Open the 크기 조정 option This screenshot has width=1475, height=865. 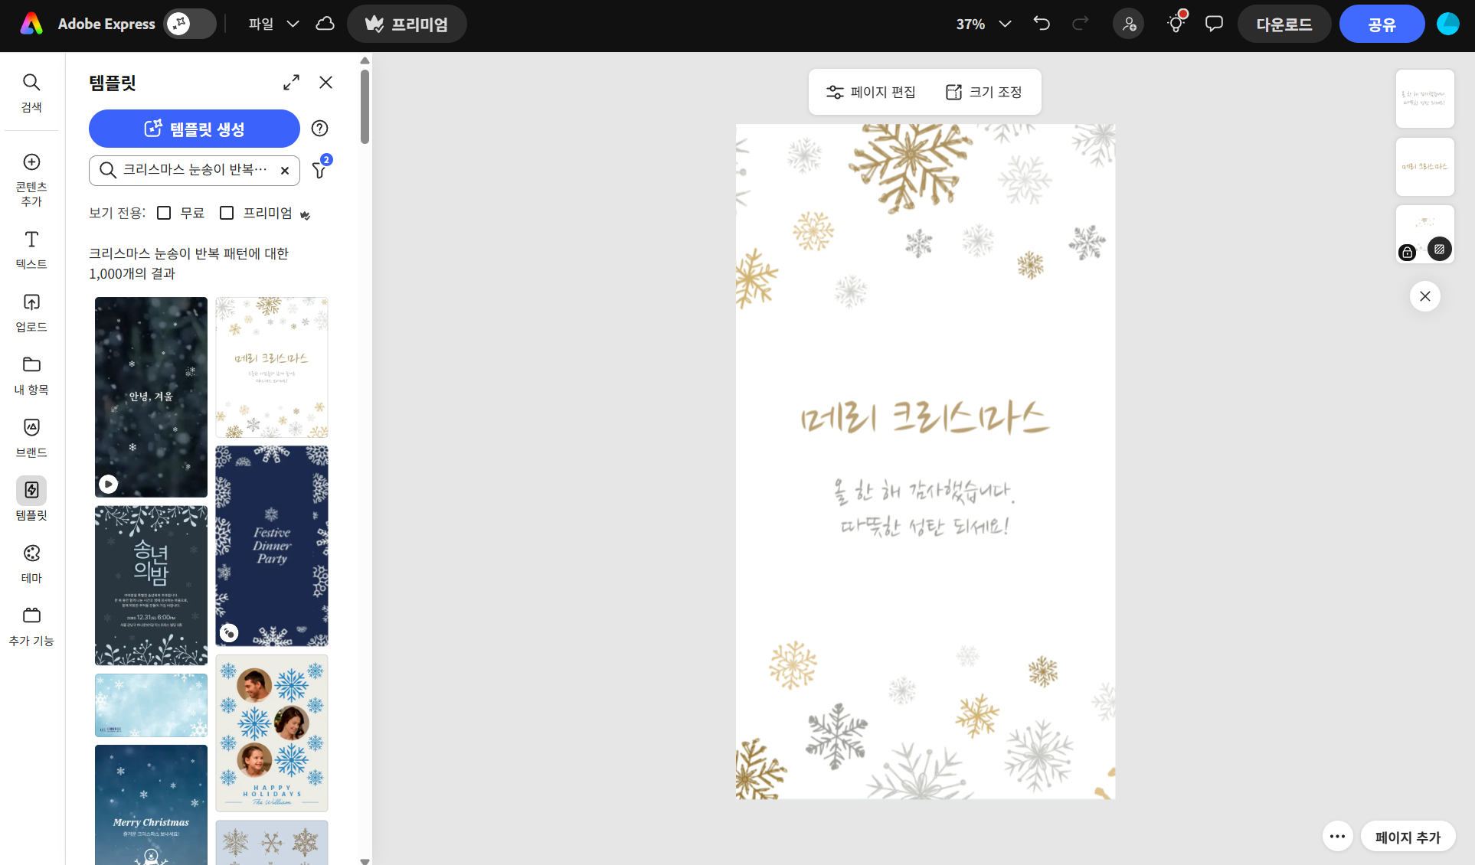coord(984,92)
